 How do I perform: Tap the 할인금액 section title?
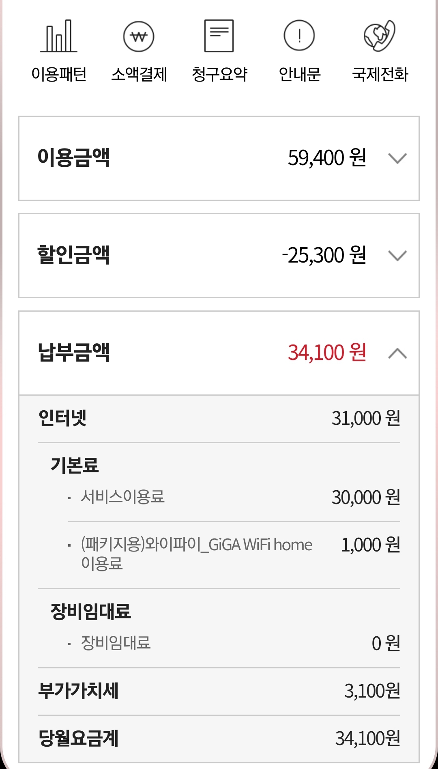[73, 255]
